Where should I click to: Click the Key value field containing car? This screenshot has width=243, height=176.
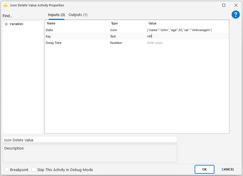(186, 36)
